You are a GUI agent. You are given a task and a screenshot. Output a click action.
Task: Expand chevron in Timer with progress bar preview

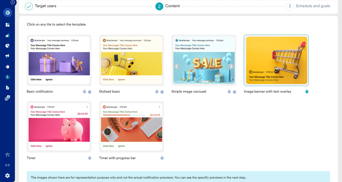[160, 107]
